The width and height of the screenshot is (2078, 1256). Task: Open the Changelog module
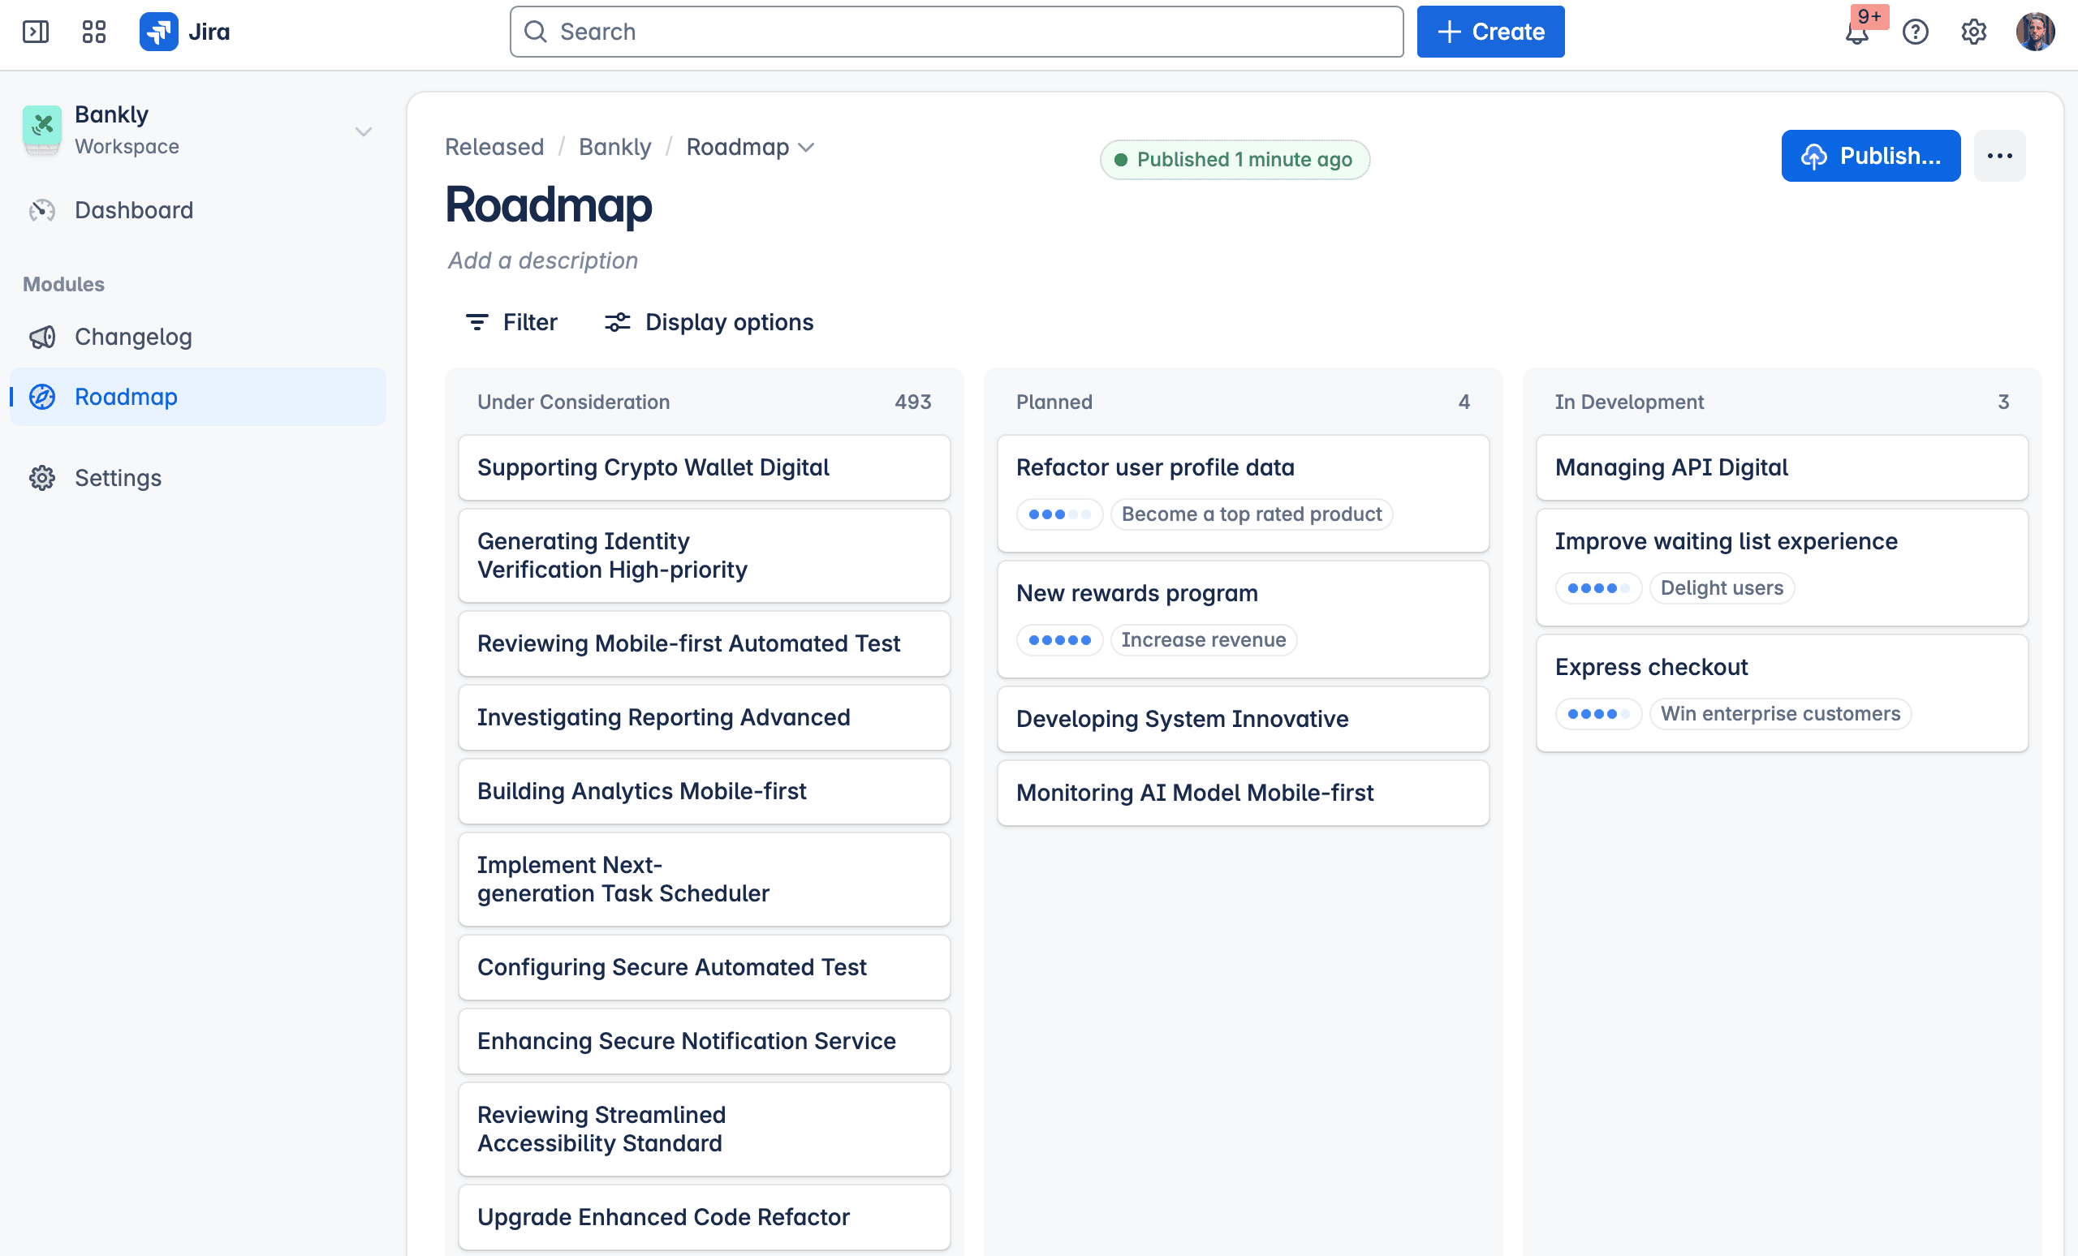coord(133,337)
